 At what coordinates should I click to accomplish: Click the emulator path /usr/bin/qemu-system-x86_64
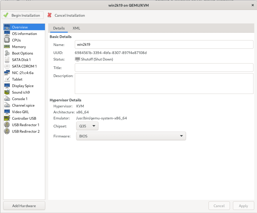click(102, 118)
